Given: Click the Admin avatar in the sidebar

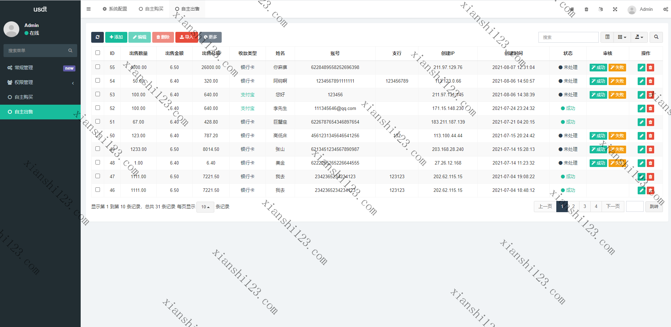Looking at the screenshot, I should pyautogui.click(x=11, y=29).
